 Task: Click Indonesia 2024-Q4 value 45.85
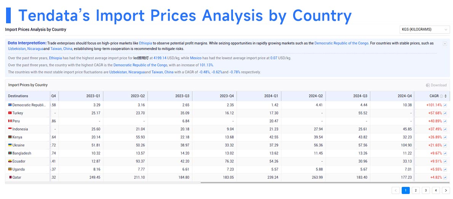[x=407, y=129]
